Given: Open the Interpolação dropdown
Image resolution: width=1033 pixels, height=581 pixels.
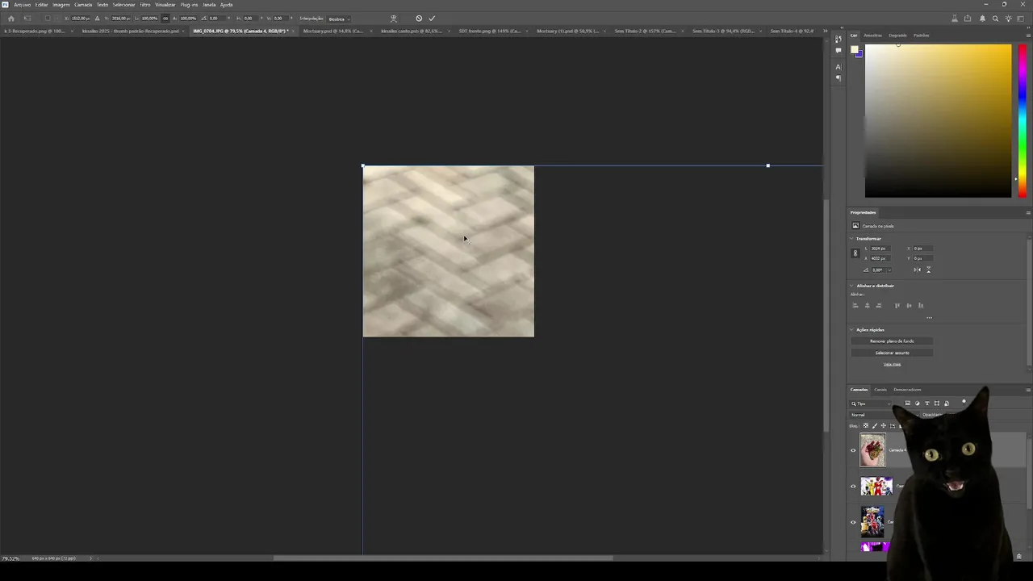Looking at the screenshot, I should (339, 19).
